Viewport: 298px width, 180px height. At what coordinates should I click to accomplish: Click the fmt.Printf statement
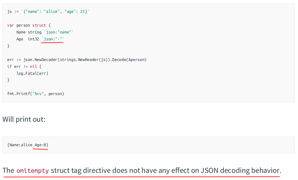point(36,94)
